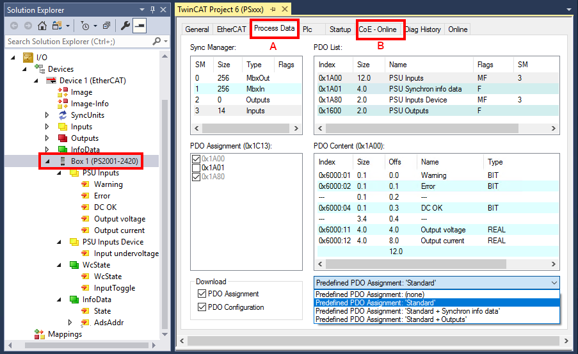This screenshot has width=578, height=354.
Task: Toggle the 0x1A01 PDO assignment checkbox
Action: [196, 168]
